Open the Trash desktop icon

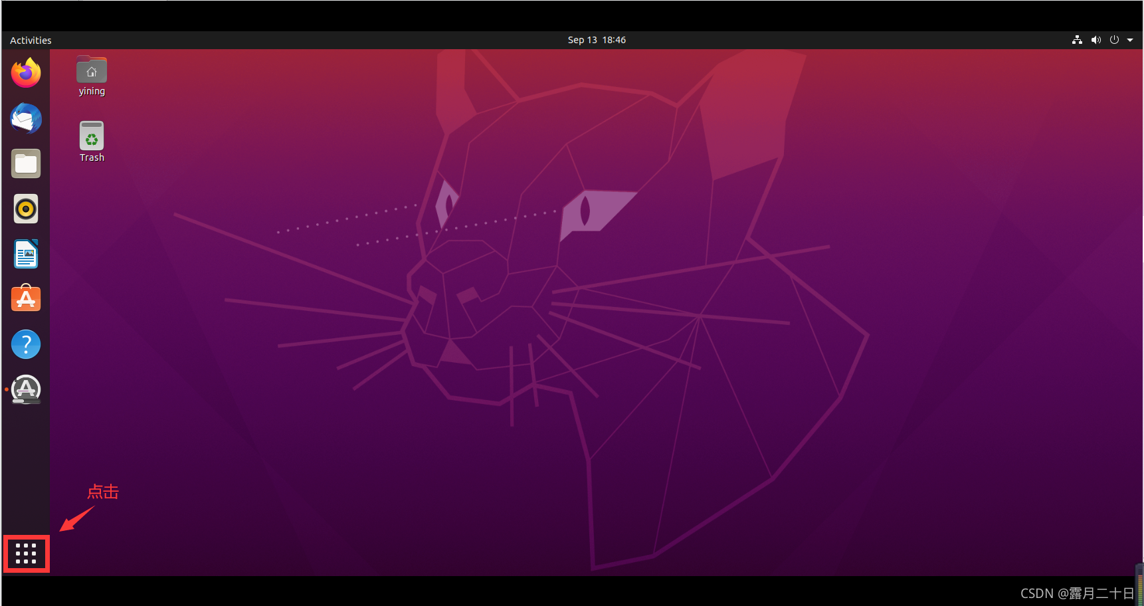[x=92, y=142]
